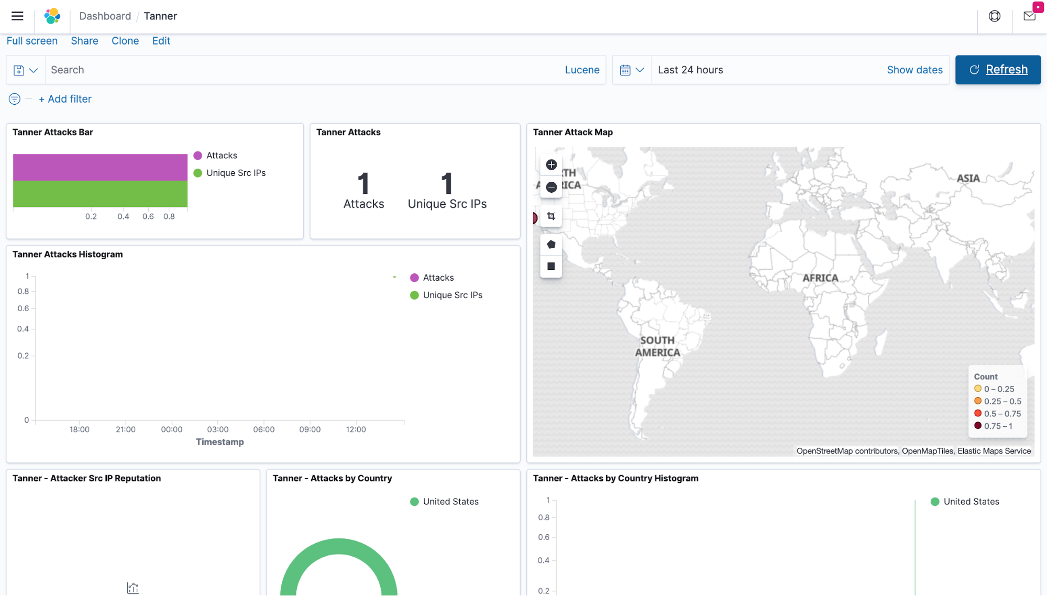Switch query language from Lucene

582,70
